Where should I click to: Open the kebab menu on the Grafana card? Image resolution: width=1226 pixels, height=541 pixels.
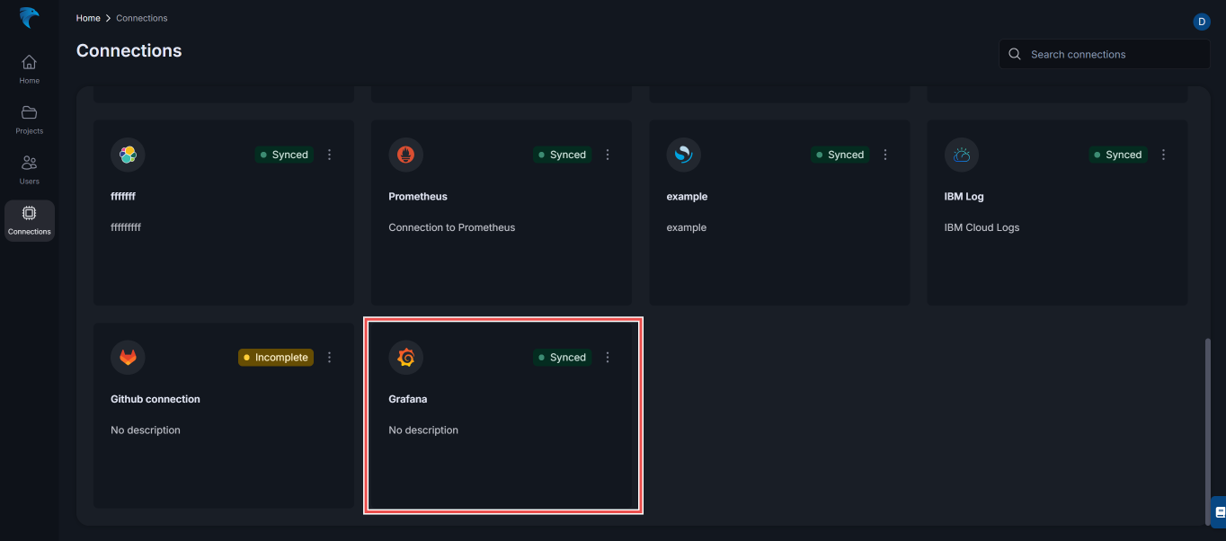pyautogui.click(x=608, y=357)
